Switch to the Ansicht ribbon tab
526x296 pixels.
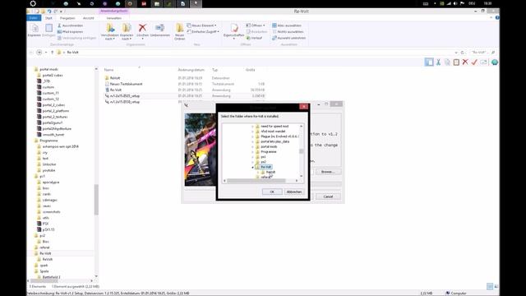(x=89, y=18)
